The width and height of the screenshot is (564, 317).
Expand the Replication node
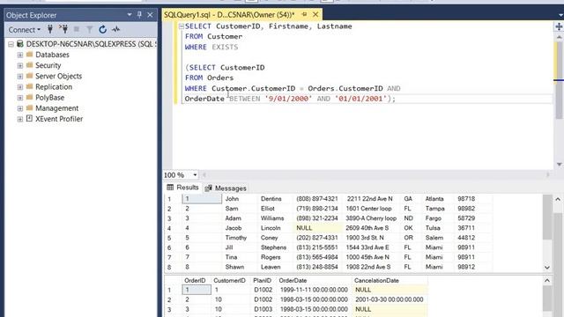(x=20, y=87)
